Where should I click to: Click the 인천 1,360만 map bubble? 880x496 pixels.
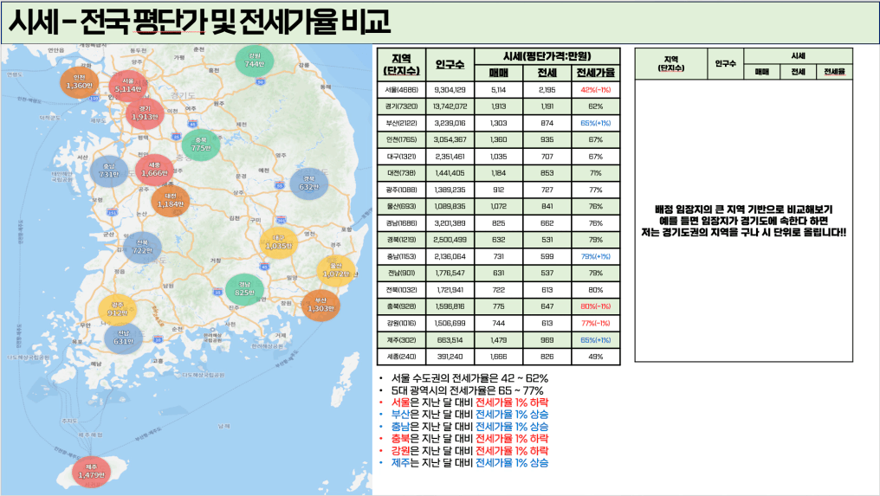coord(79,82)
